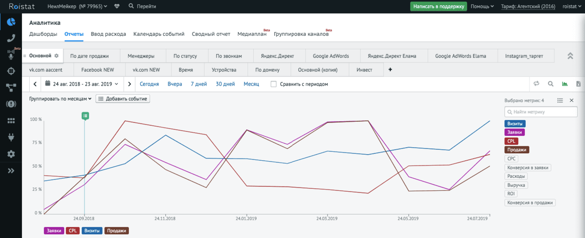Enable the 'Сравнить с периодом' checkbox
The height and width of the screenshot is (238, 585).
[x=274, y=84]
